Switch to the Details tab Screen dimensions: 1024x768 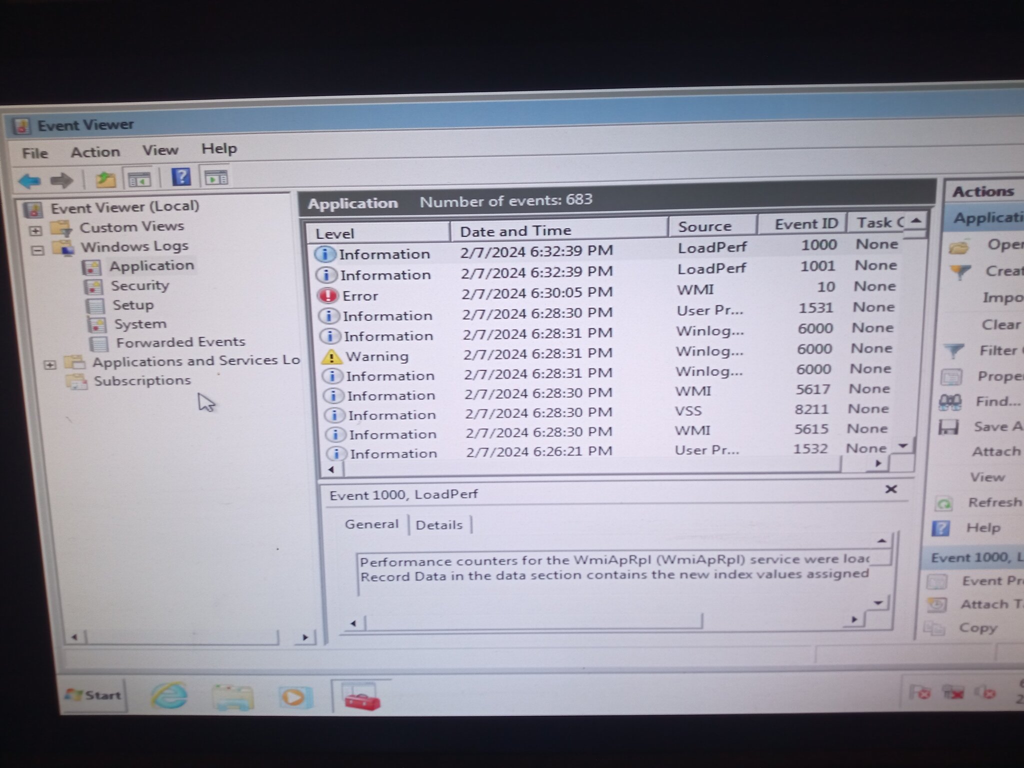click(439, 525)
